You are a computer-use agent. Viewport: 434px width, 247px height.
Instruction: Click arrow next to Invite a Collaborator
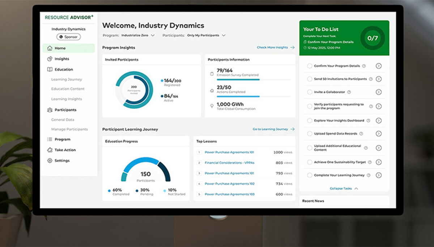click(378, 92)
